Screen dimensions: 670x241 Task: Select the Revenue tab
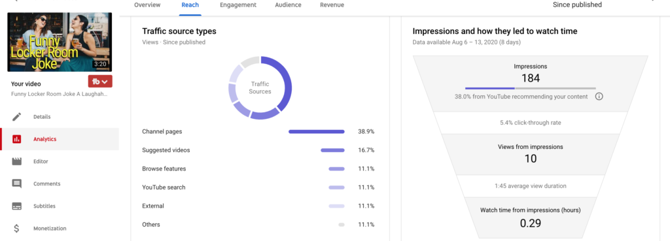332,5
